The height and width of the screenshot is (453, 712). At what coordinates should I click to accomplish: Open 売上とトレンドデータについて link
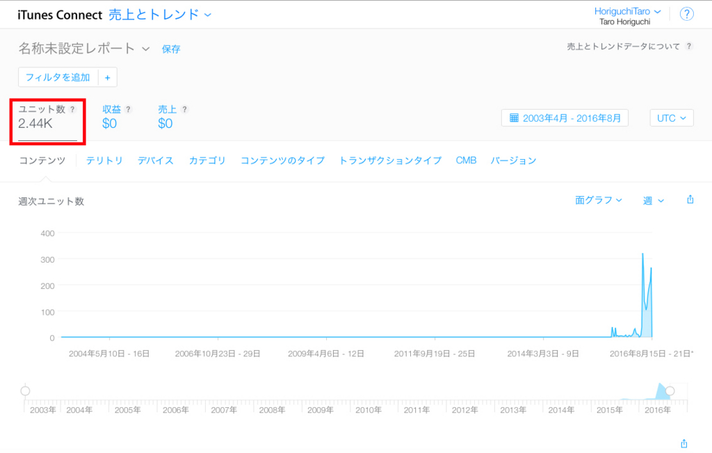click(x=624, y=47)
